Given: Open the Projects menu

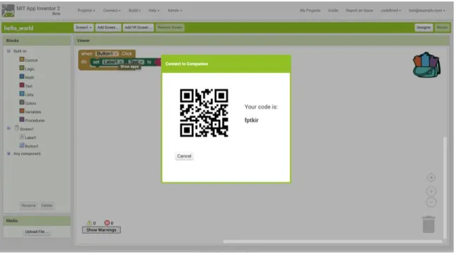Looking at the screenshot, I should (86, 11).
